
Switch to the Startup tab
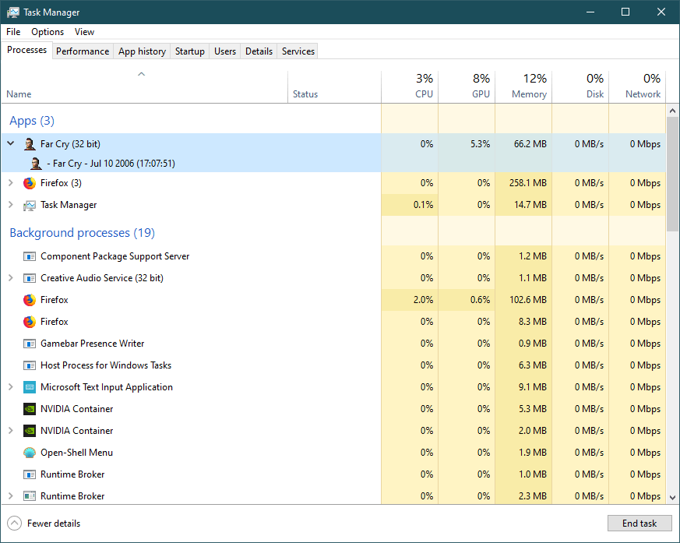click(189, 51)
